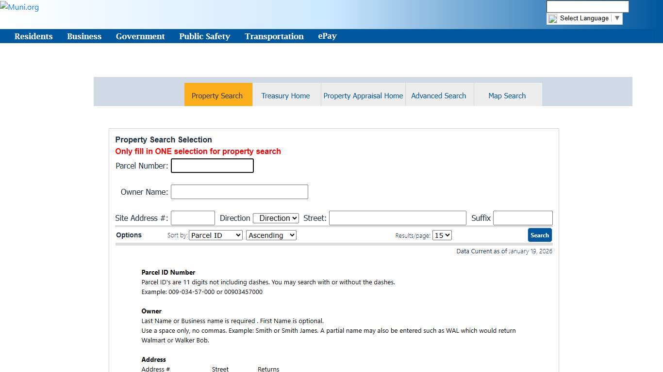The image size is (663, 372).
Task: Open the Sort by Parcel ID dropdown
Action: 215,235
